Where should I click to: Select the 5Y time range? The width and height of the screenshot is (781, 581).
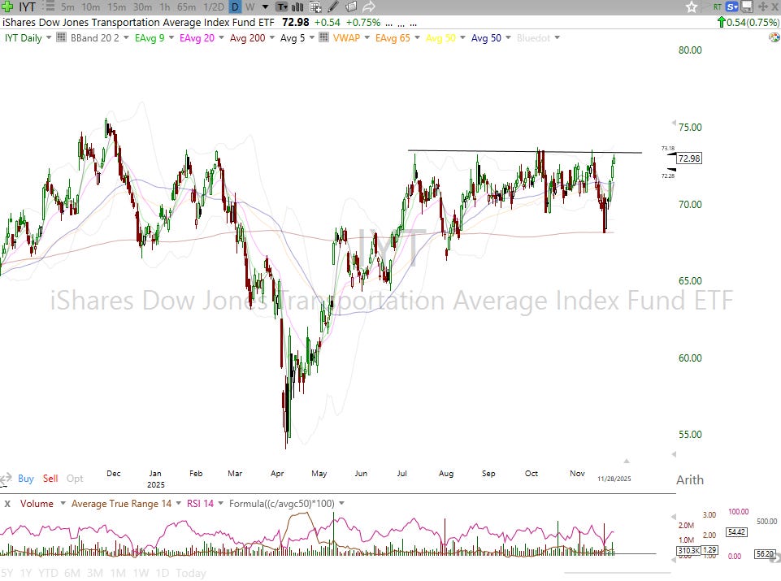(7, 573)
